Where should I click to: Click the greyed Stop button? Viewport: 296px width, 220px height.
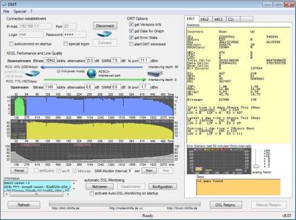click(x=166, y=170)
